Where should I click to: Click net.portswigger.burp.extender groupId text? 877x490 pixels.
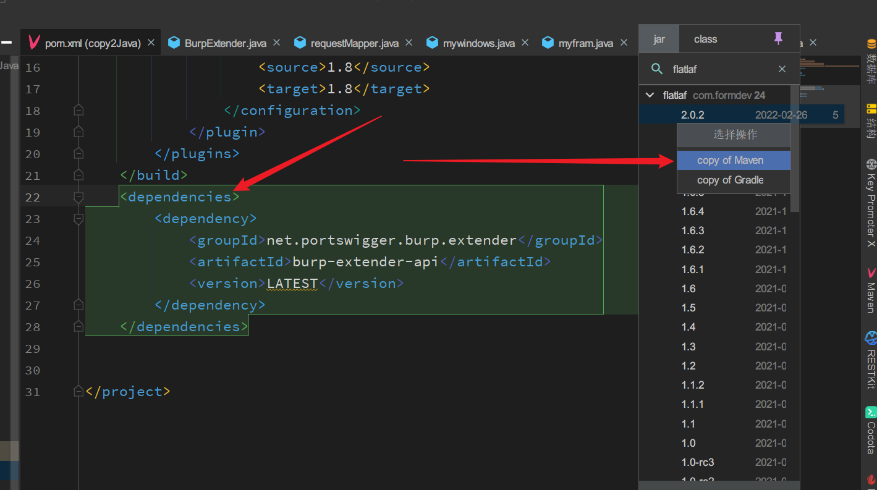click(392, 240)
